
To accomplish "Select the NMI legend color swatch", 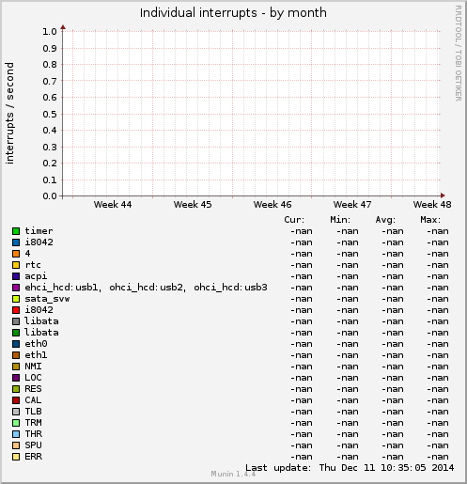I will [16, 367].
